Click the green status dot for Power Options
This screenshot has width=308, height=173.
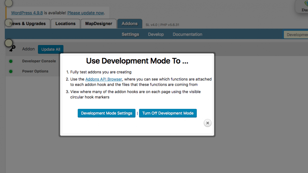point(11,71)
